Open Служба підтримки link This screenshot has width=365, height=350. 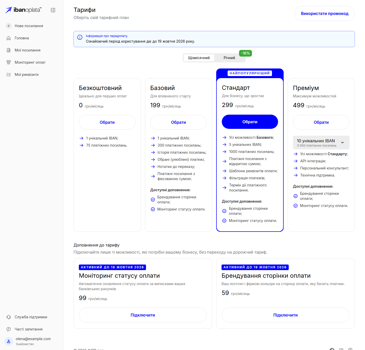(31, 317)
